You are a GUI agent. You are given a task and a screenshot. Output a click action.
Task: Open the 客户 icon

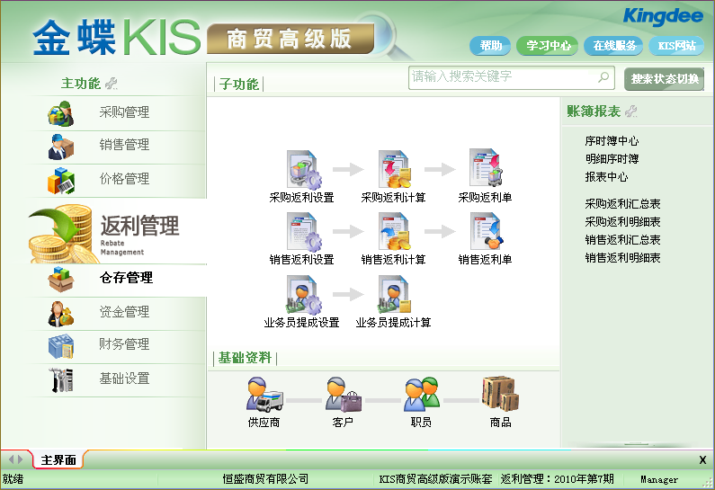342,394
